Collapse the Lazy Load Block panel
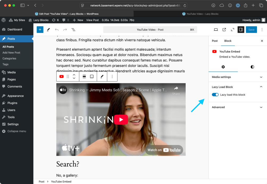 (x=238, y=87)
